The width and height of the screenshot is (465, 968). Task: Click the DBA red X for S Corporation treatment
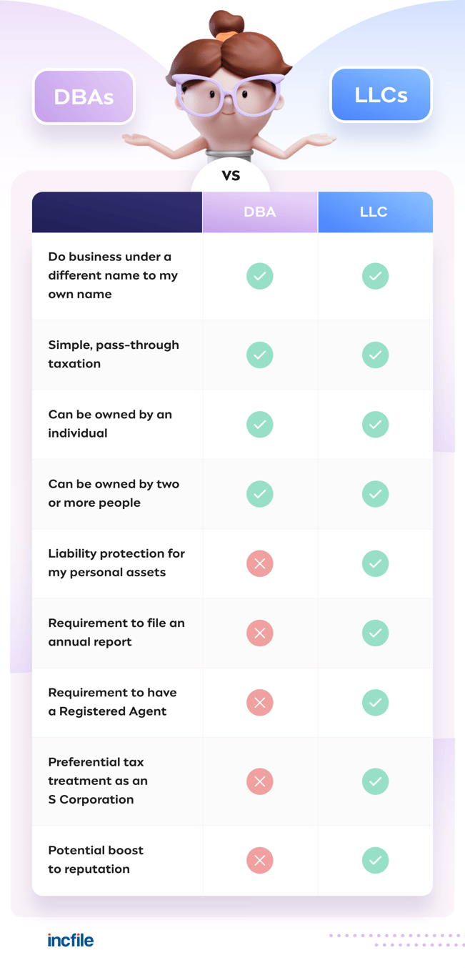click(260, 781)
